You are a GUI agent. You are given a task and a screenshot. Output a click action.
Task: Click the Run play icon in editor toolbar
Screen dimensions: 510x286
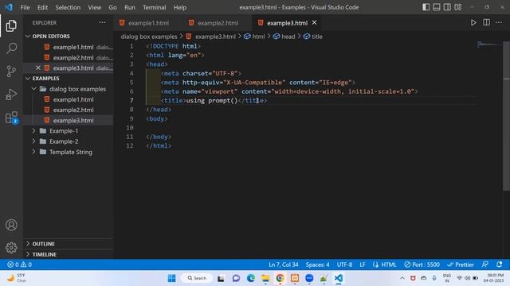point(473,23)
